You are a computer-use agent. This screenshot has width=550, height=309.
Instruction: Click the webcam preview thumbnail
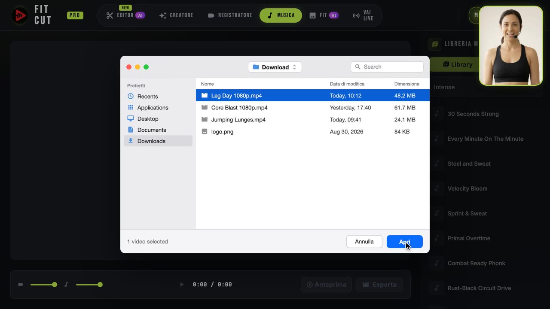click(511, 45)
